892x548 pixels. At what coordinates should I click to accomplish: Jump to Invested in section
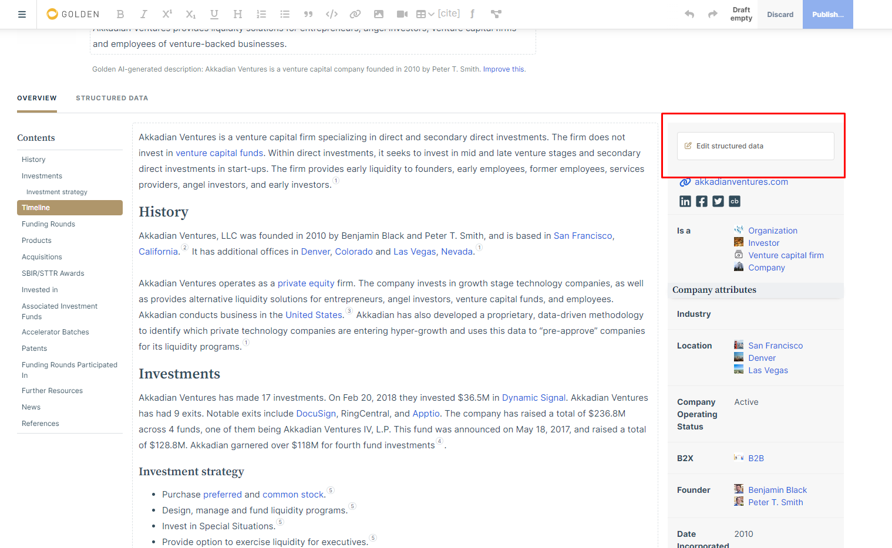click(x=40, y=290)
